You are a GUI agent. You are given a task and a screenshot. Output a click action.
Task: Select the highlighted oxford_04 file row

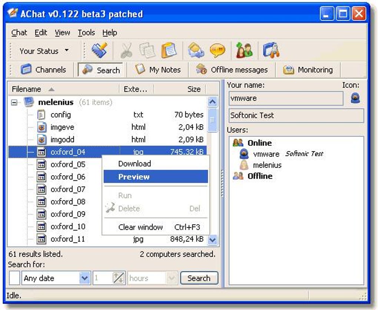107,151
